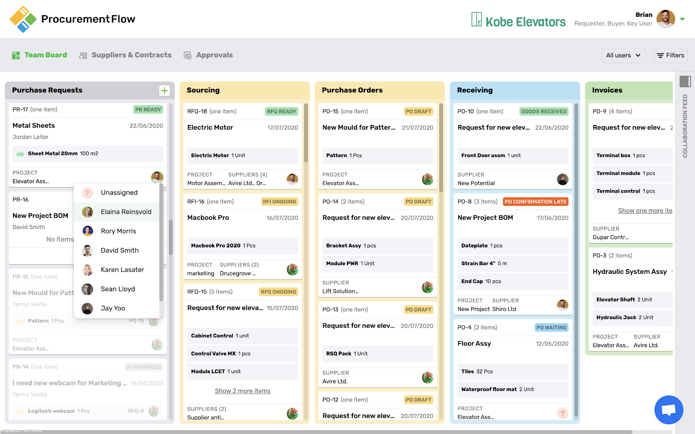Click the RFQ READY status badge
Viewport: 695px width, 434px height.
(281, 112)
